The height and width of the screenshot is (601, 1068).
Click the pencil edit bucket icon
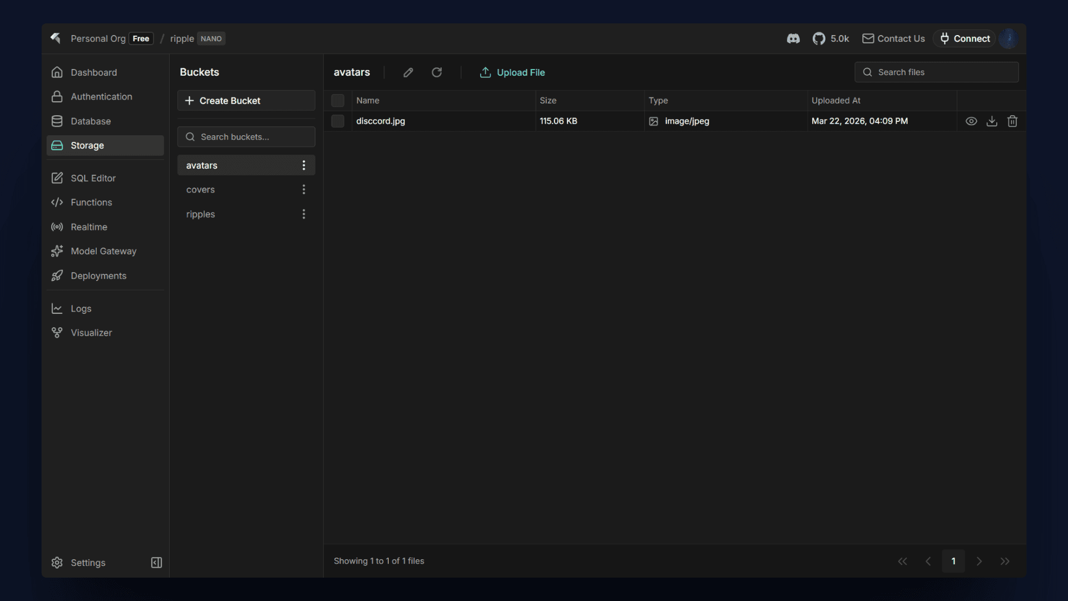pos(408,72)
